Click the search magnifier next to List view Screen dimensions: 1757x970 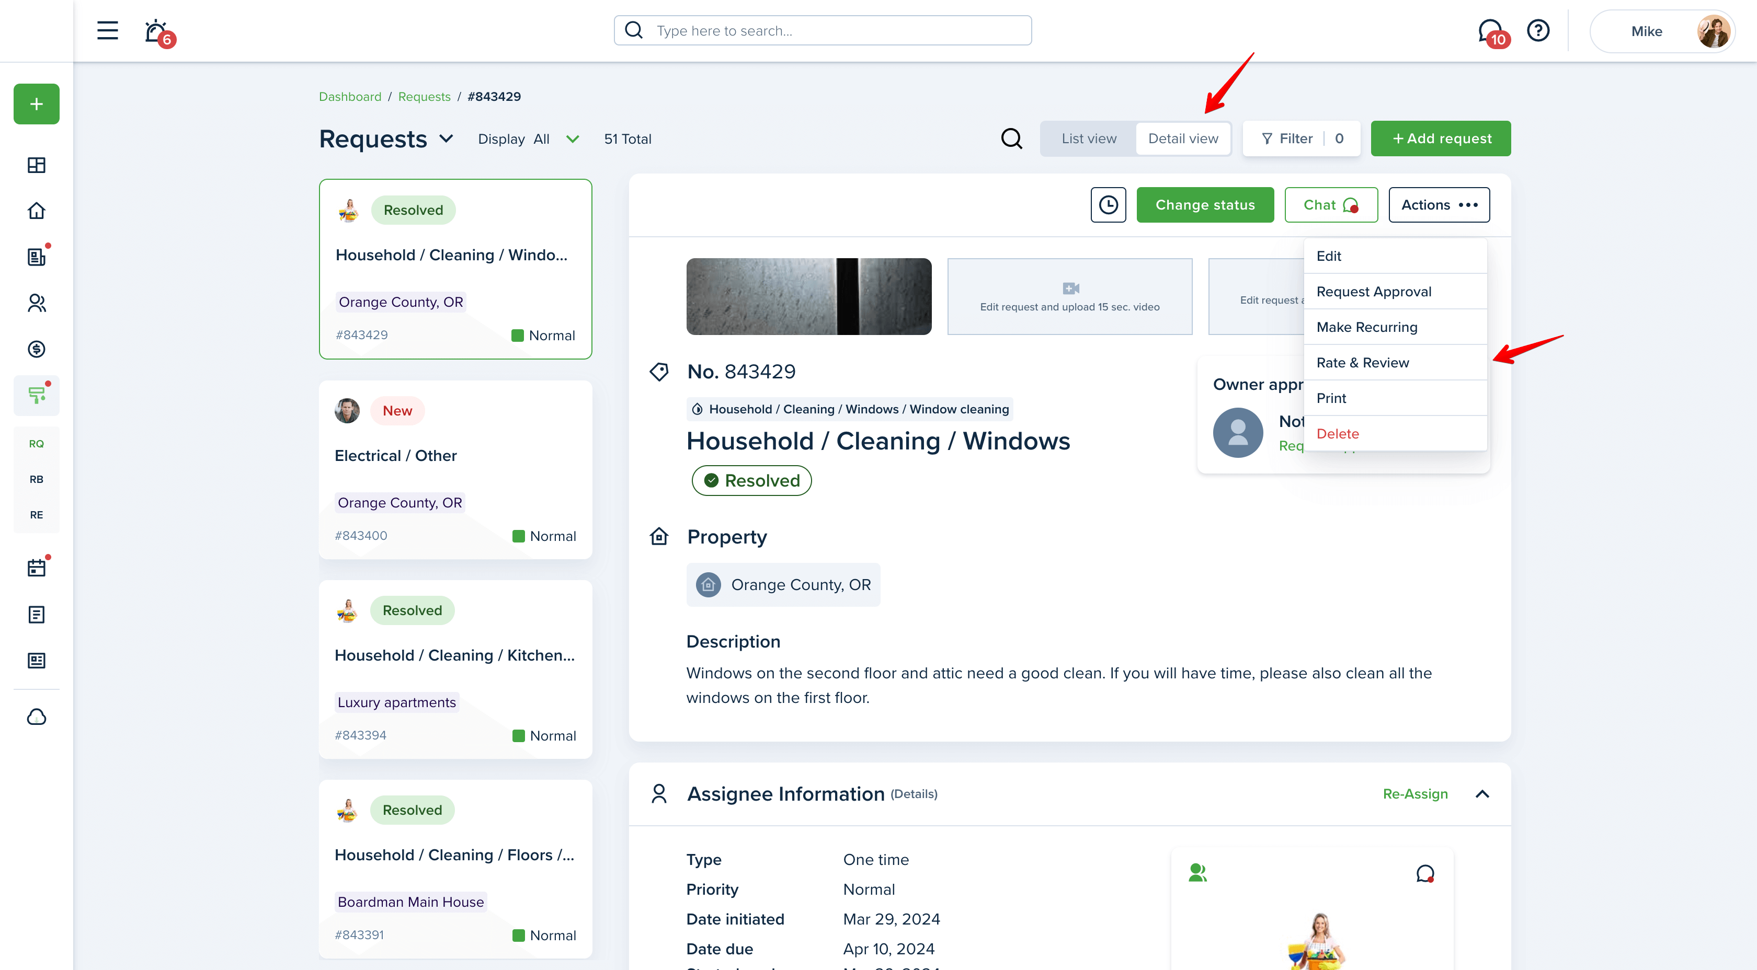pos(1011,138)
